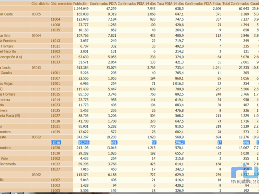
Task: Click the Tasa PDIA 14 días header
Action: 170,3
